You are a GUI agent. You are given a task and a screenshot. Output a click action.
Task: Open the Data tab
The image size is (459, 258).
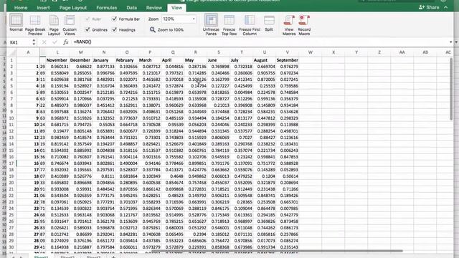tap(132, 8)
